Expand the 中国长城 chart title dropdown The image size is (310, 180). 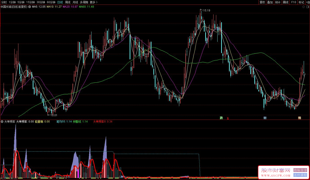coord(29,7)
